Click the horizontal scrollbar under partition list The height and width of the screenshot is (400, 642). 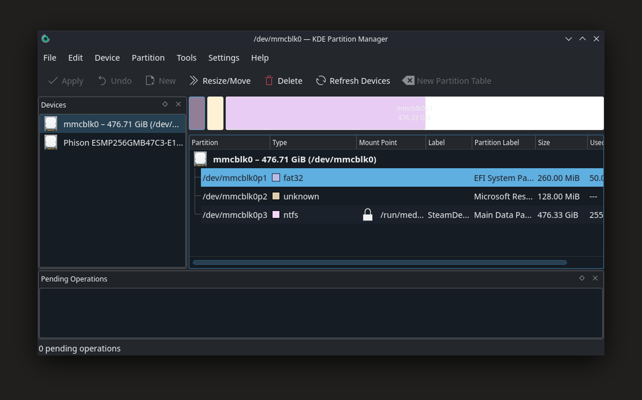(x=380, y=262)
